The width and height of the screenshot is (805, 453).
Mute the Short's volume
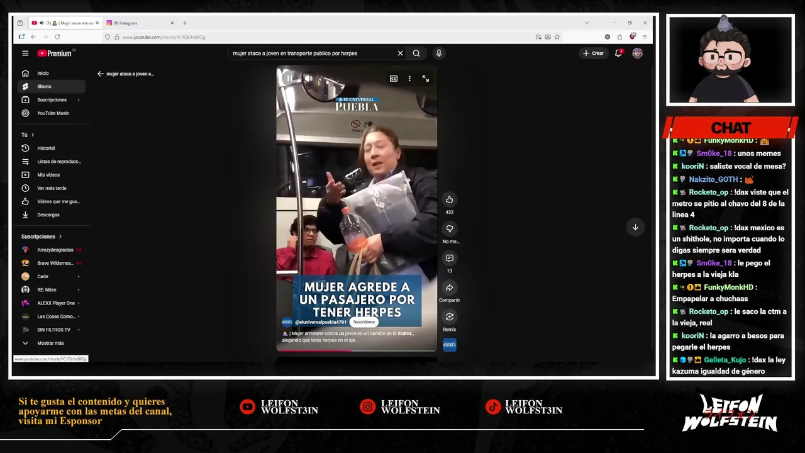coord(309,79)
